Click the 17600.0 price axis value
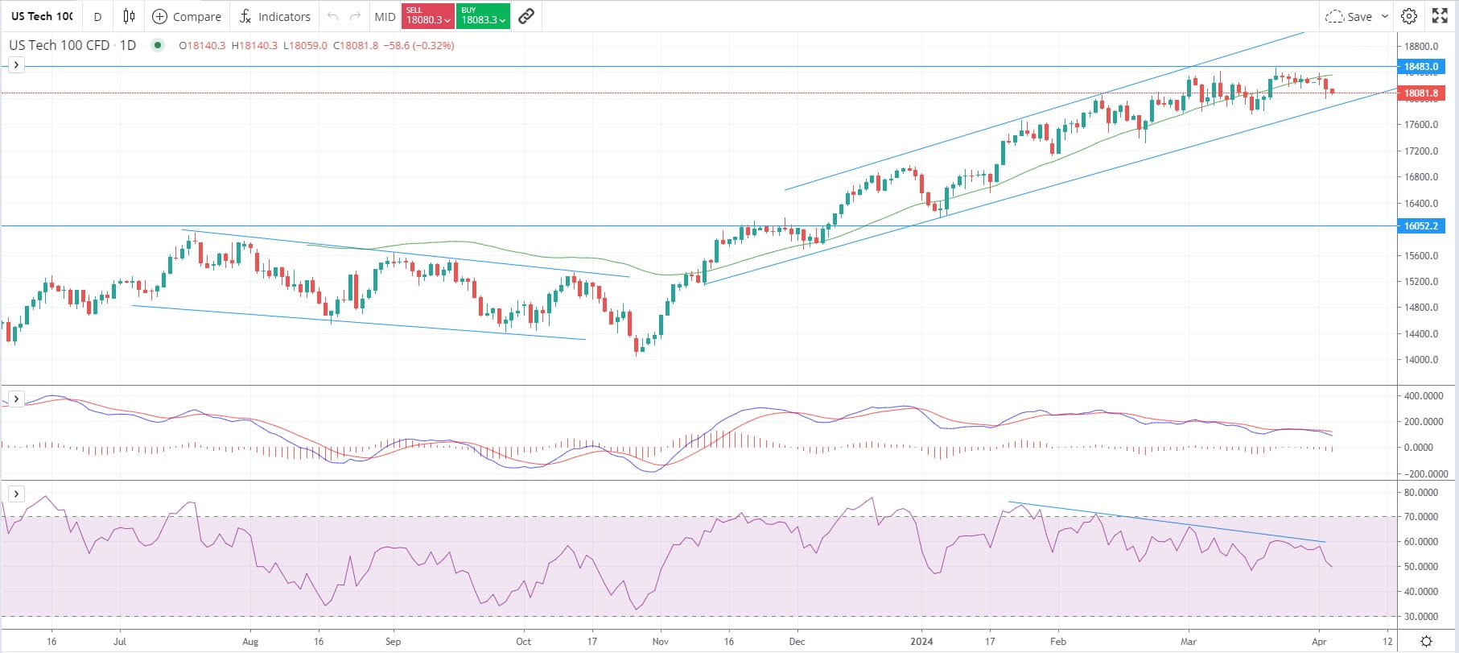Screen dimensions: 1459x653 (1421, 125)
